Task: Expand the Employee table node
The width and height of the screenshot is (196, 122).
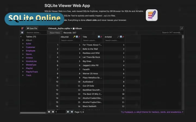Action: [x=23, y=51]
